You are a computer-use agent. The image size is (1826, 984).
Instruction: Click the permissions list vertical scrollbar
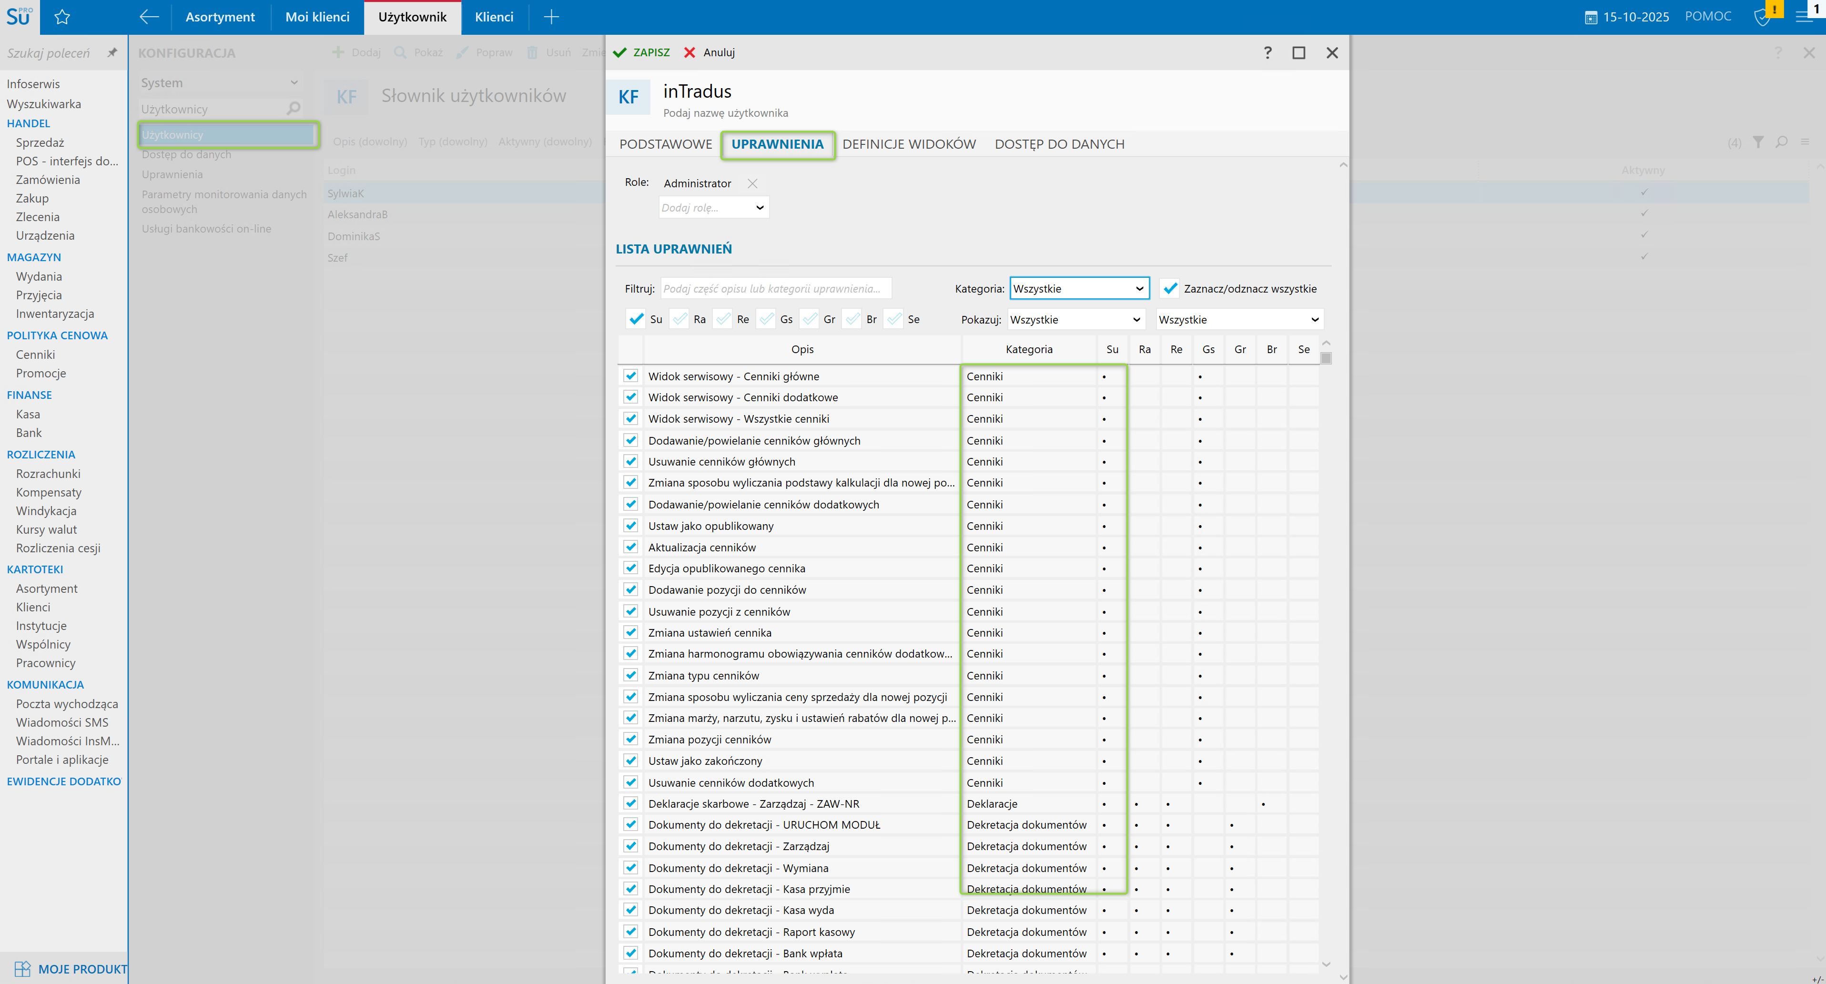click(1326, 359)
